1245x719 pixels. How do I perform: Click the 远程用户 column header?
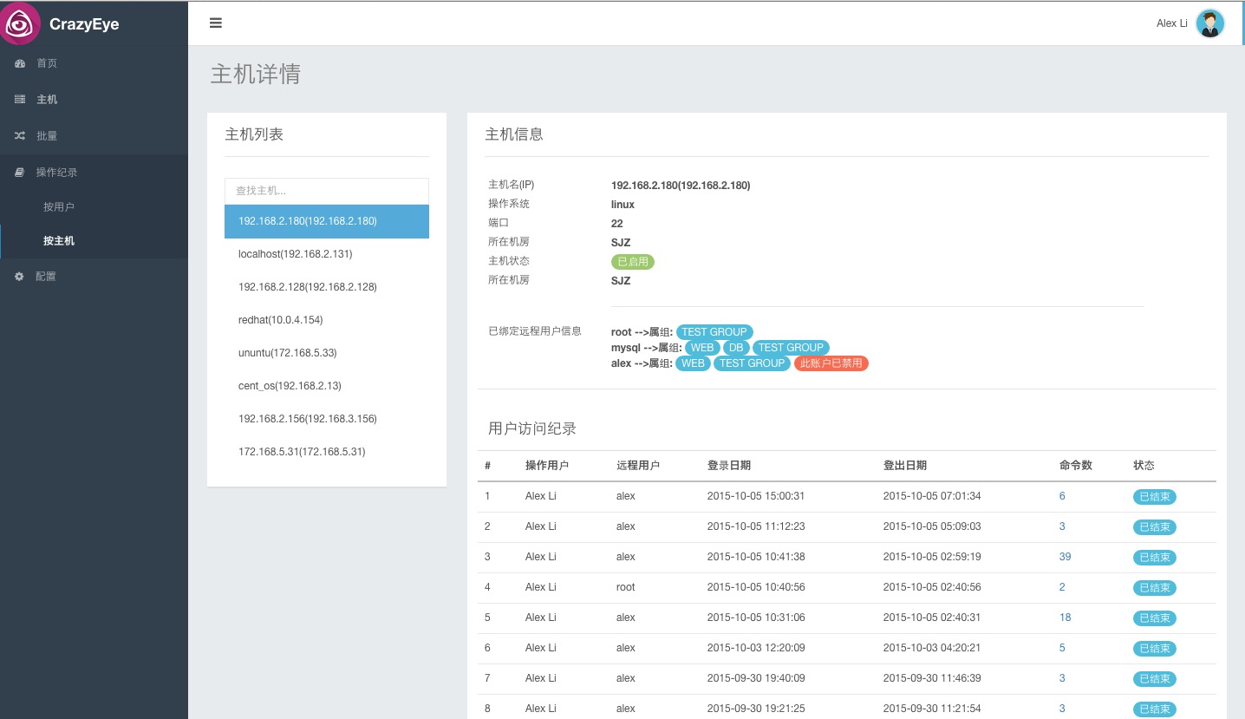coord(638,466)
